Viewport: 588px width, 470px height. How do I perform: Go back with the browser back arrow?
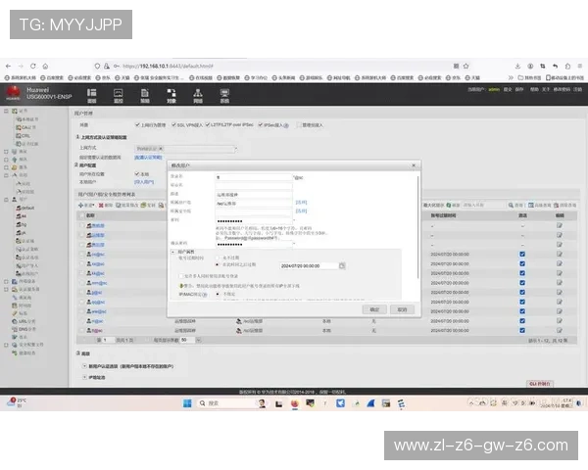pos(8,66)
